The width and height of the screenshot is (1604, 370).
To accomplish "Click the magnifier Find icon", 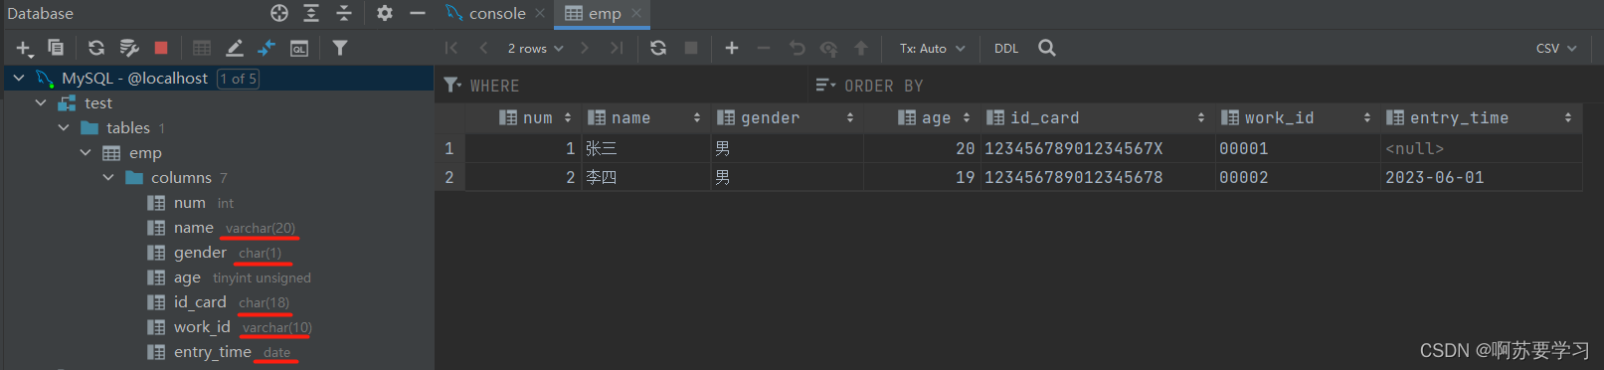I will [x=1047, y=48].
